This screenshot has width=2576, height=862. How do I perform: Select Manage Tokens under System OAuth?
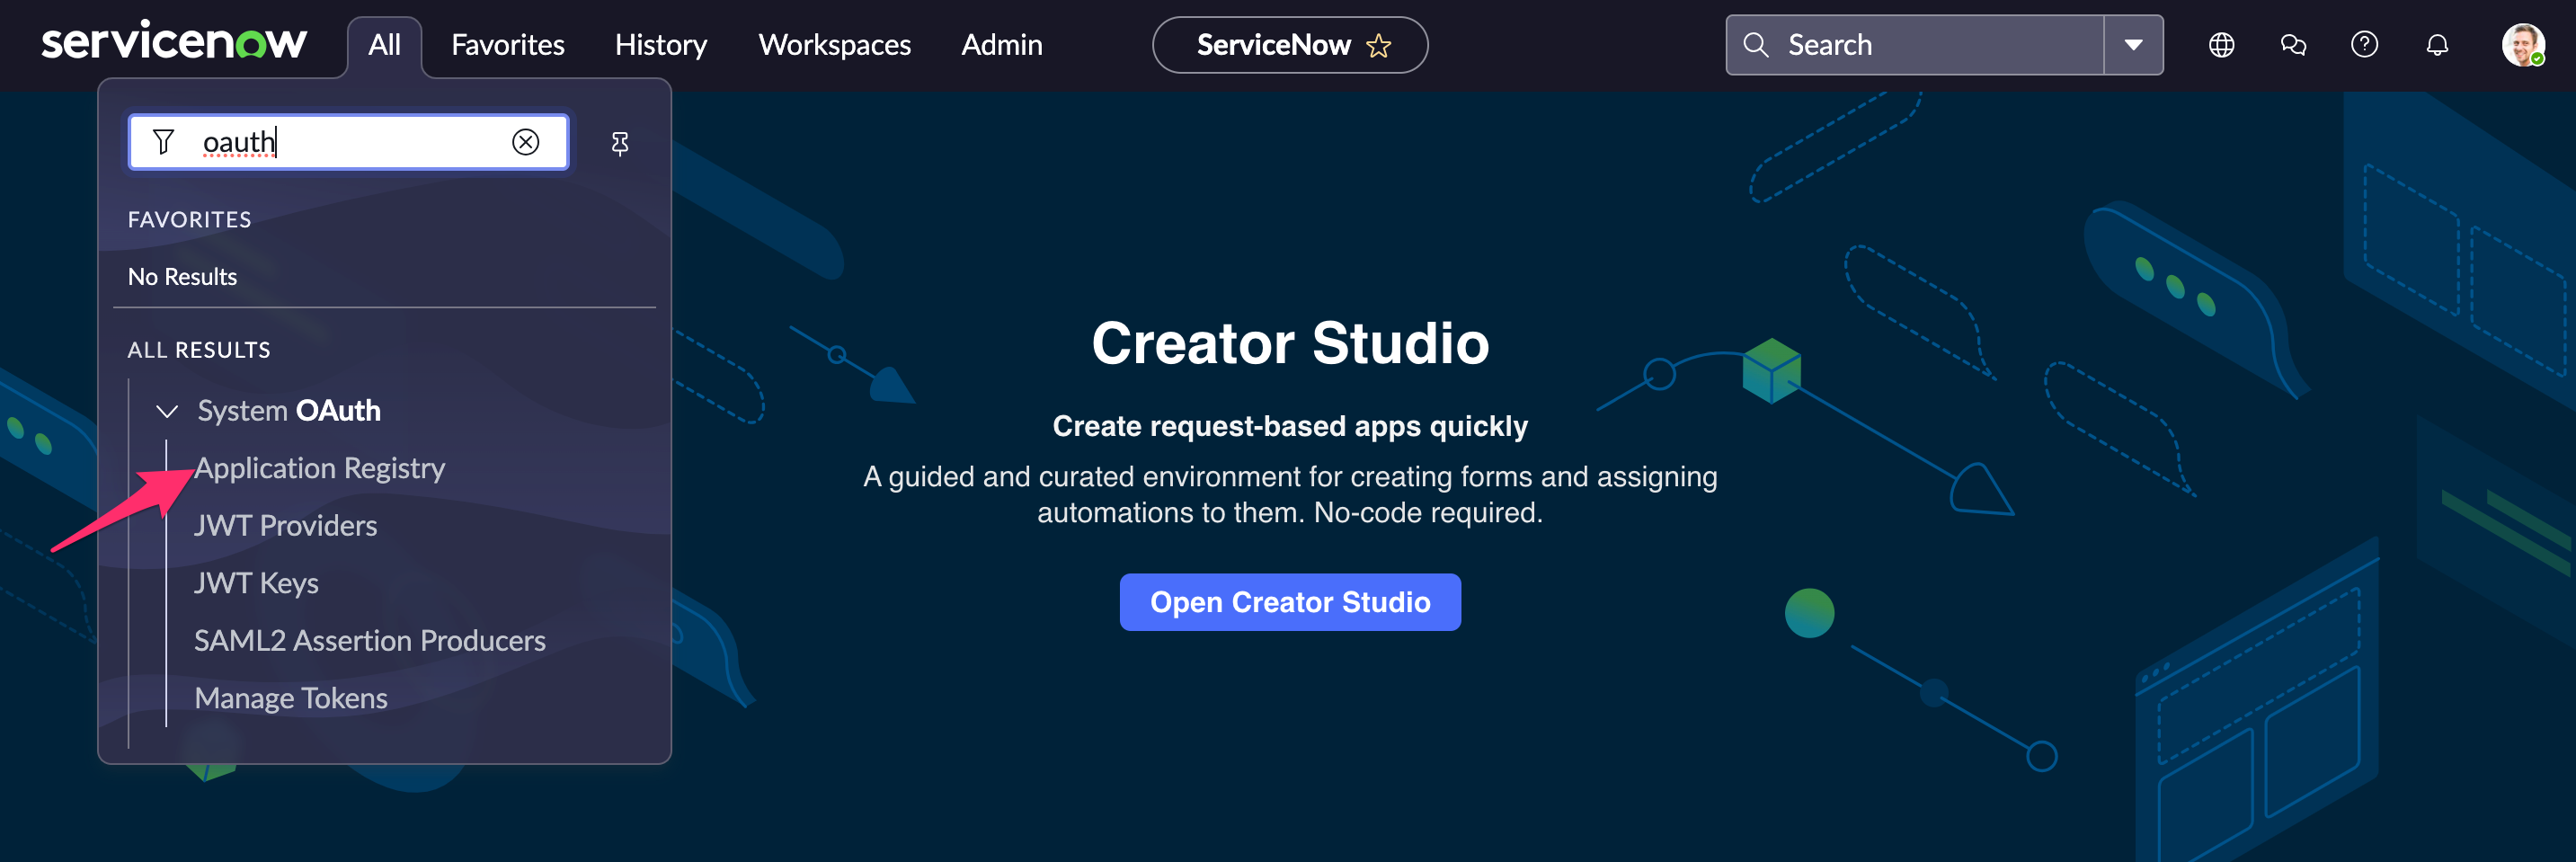(291, 697)
